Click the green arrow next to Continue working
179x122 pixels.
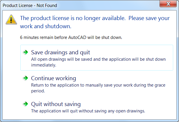coord(26,78)
